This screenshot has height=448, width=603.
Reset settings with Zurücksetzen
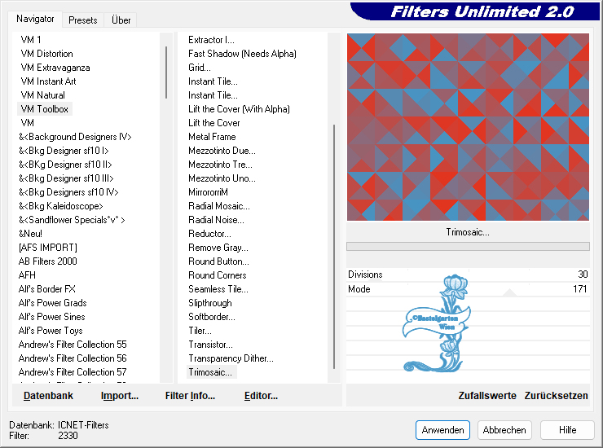pos(556,396)
